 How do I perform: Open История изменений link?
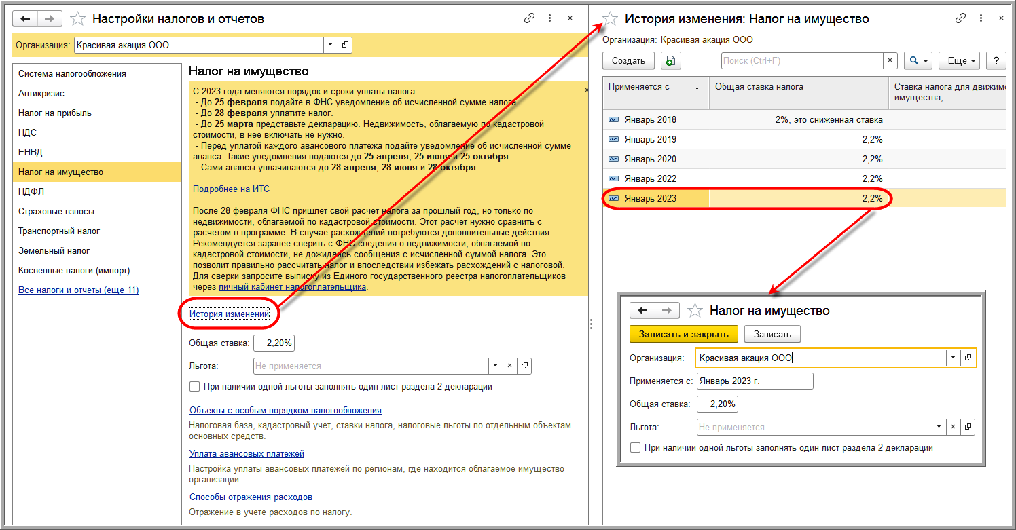click(x=230, y=314)
